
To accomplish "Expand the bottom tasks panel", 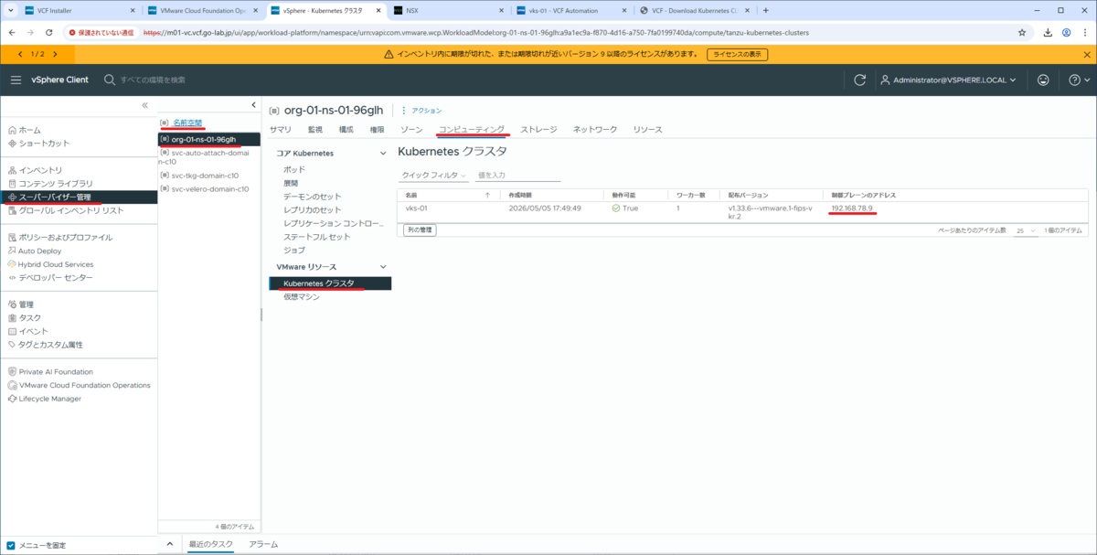I will tap(169, 545).
